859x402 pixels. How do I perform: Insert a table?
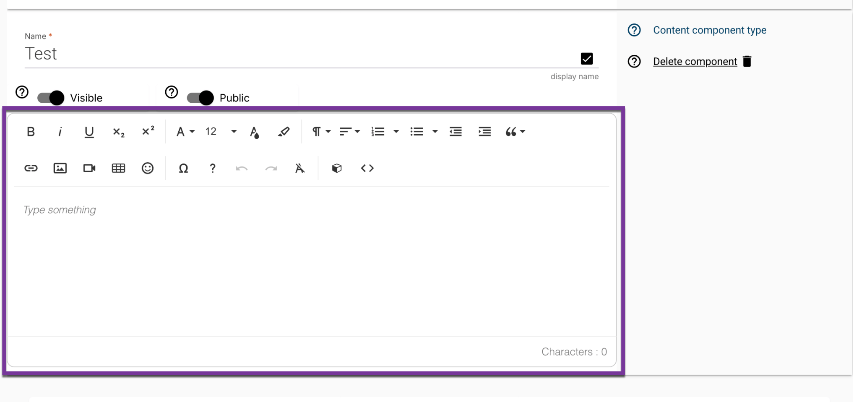[118, 168]
